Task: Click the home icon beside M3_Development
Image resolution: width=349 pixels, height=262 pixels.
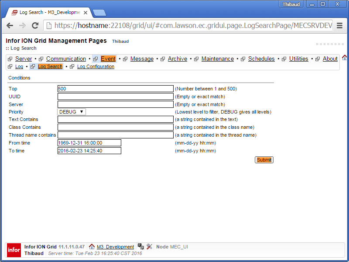Action: pos(92,247)
